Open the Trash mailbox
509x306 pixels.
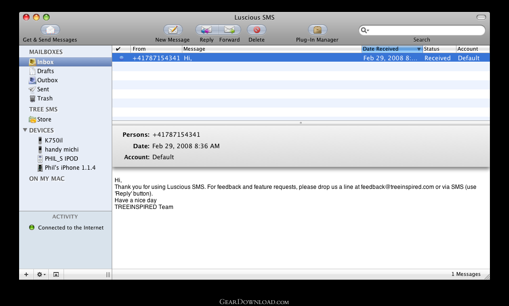44,98
